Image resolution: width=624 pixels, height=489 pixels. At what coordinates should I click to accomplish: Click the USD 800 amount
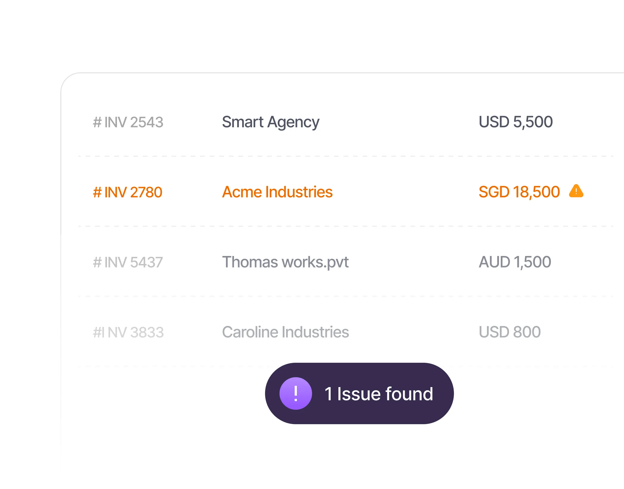(x=510, y=332)
